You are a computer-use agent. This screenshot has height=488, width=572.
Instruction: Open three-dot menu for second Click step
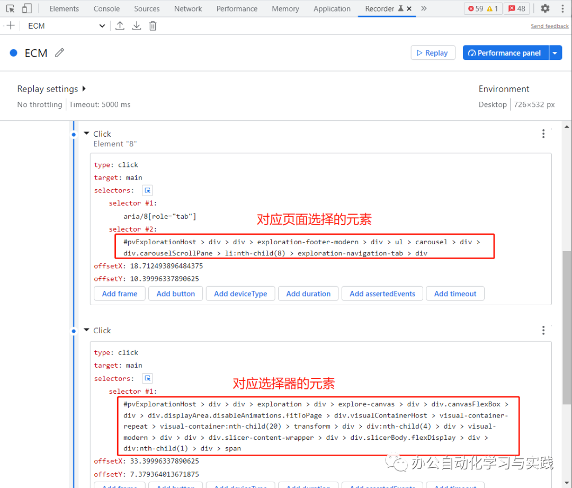543,330
